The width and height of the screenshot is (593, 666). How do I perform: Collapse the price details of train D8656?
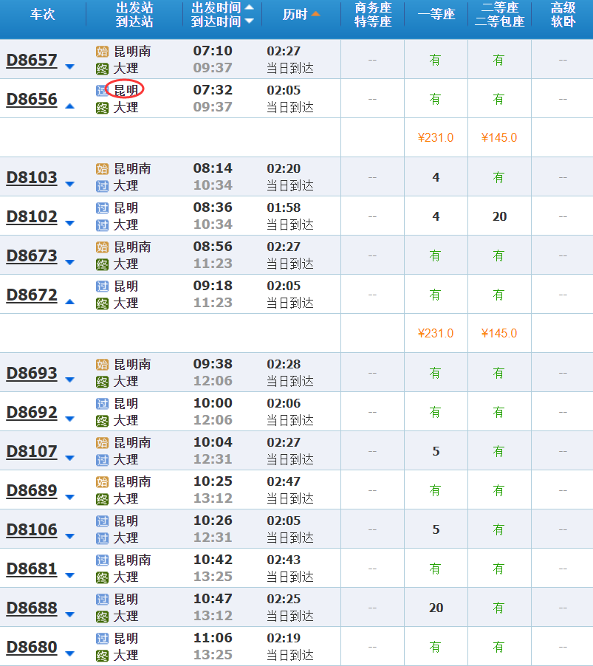pyautogui.click(x=70, y=106)
